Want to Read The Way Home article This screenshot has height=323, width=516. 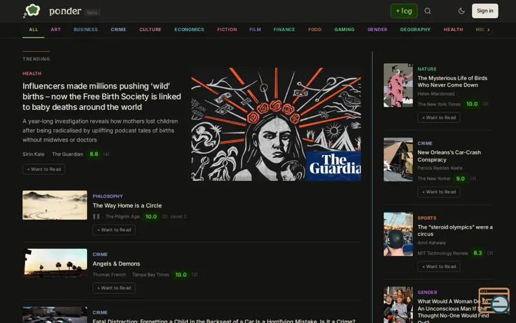[x=114, y=230]
